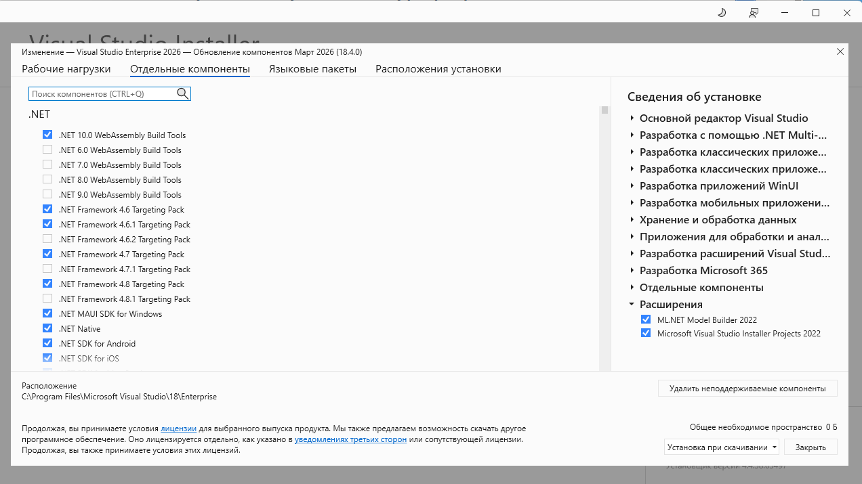
Task: Click the Сведения об установке heading
Action: (x=695, y=97)
